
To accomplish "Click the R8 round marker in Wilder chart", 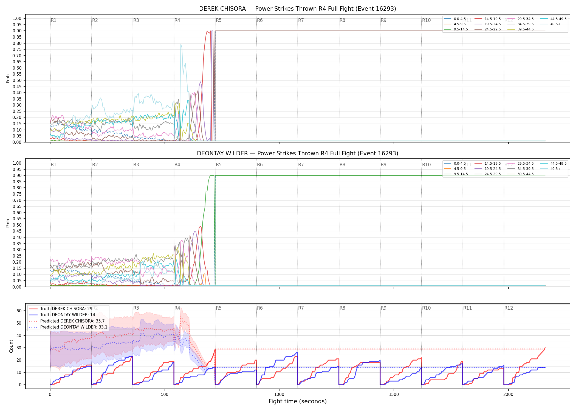I will click(342, 165).
